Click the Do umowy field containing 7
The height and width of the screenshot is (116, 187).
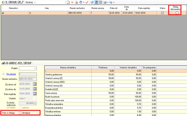[x=28, y=74]
